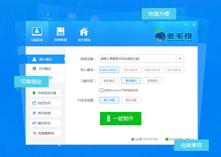Click the QQ penguin icon

(133, 139)
